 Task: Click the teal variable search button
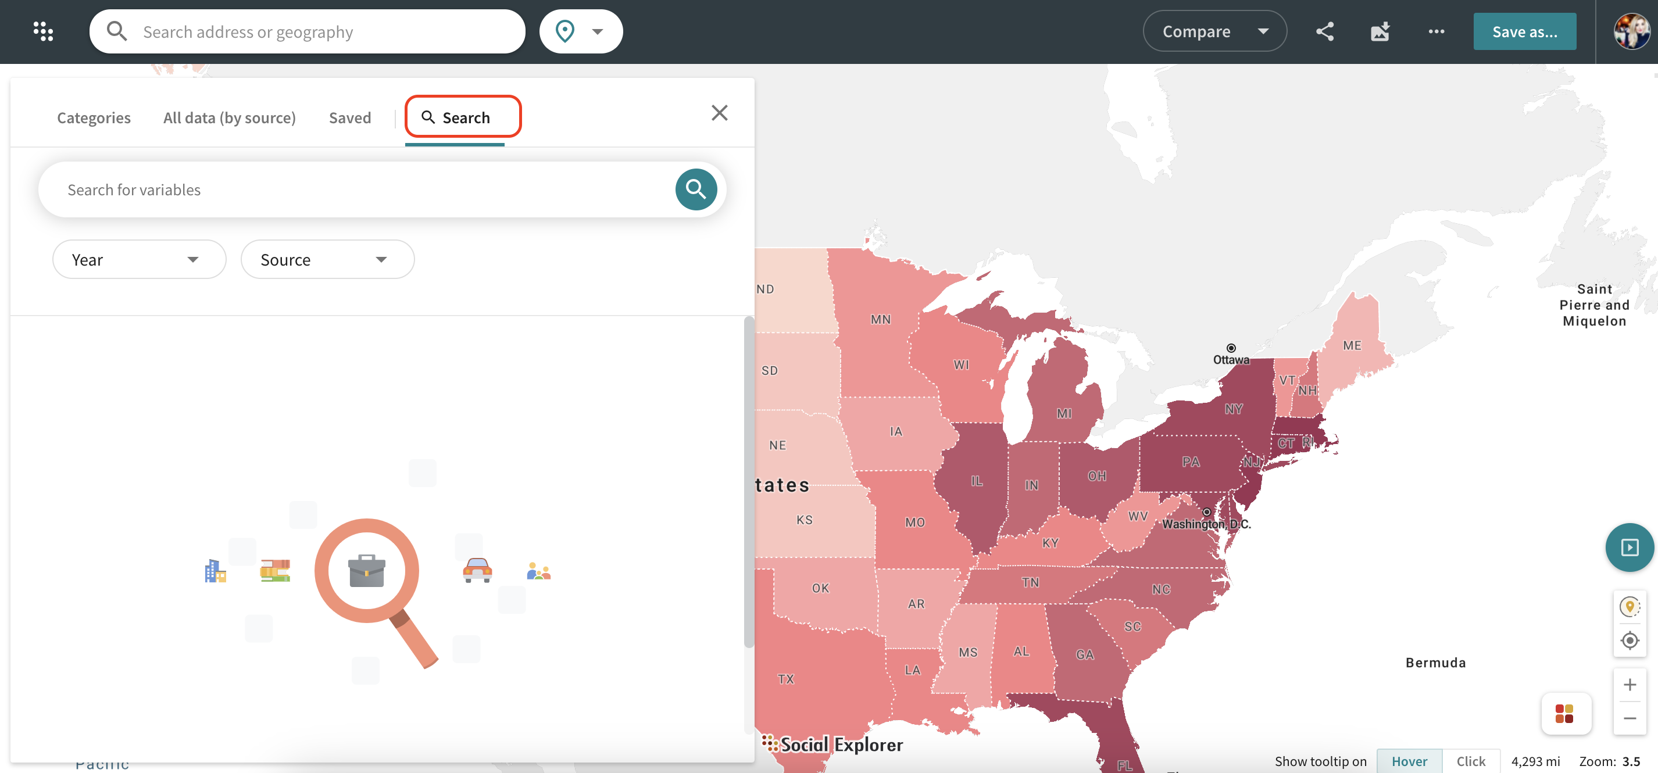695,189
